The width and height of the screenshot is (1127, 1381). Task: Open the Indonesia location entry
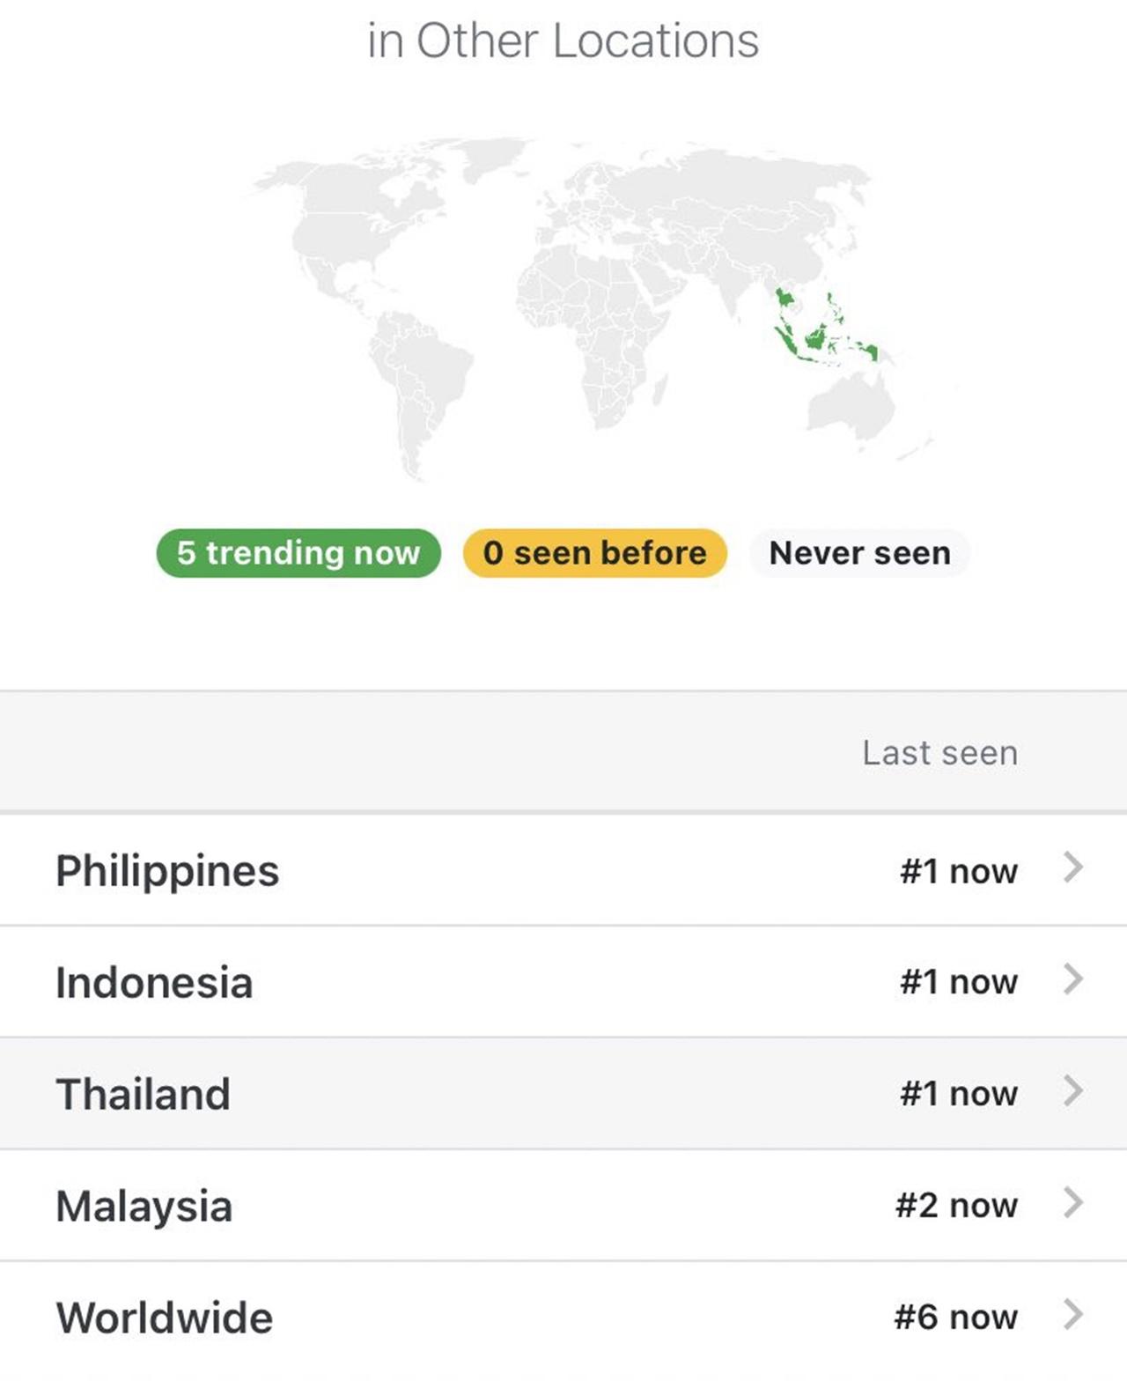[x=154, y=983]
